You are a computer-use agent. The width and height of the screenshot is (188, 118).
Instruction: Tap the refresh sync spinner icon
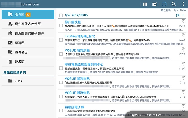[x=164, y=4]
